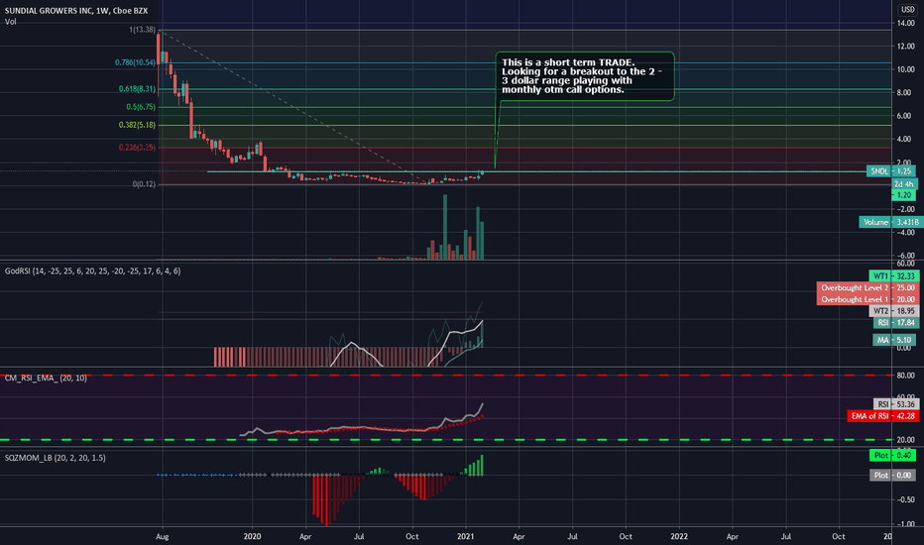Select the 0.618(8.31) Fibonacci level label

(x=137, y=89)
